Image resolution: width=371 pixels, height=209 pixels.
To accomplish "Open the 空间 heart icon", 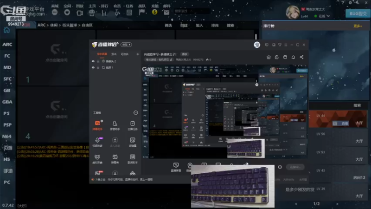I will coord(67,13).
